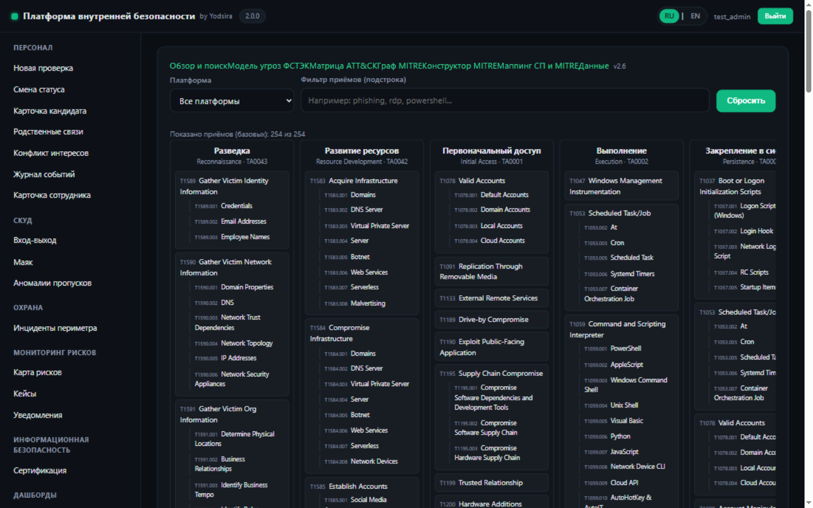Switch to the Модель угроз ФСТЭК tab

click(x=268, y=66)
